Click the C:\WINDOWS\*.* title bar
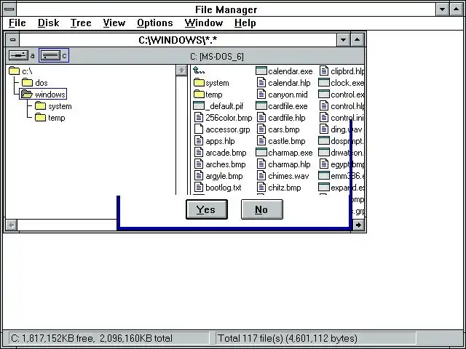466x349 pixels. 178,40
